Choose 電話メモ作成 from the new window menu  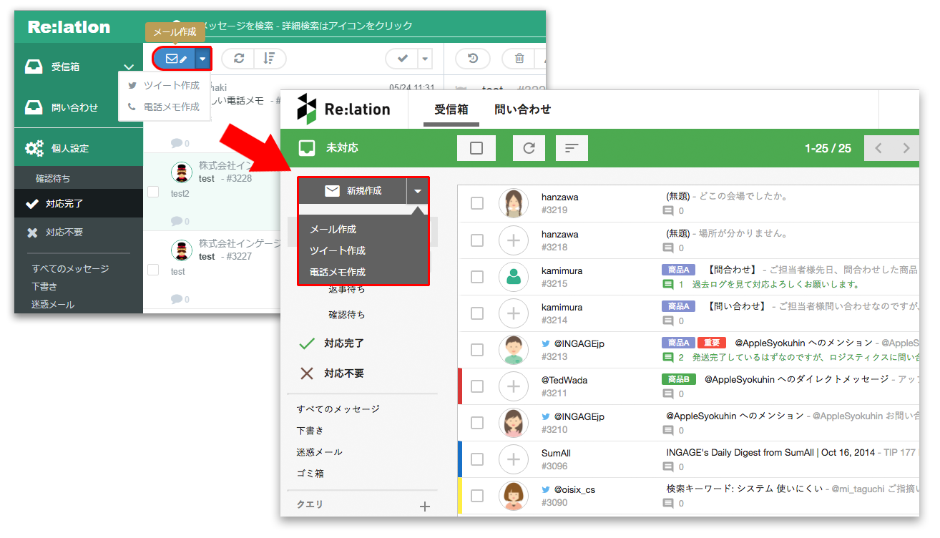(338, 272)
